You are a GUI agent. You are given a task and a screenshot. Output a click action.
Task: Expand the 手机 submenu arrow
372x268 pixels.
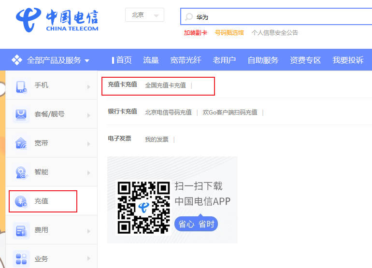(89, 87)
